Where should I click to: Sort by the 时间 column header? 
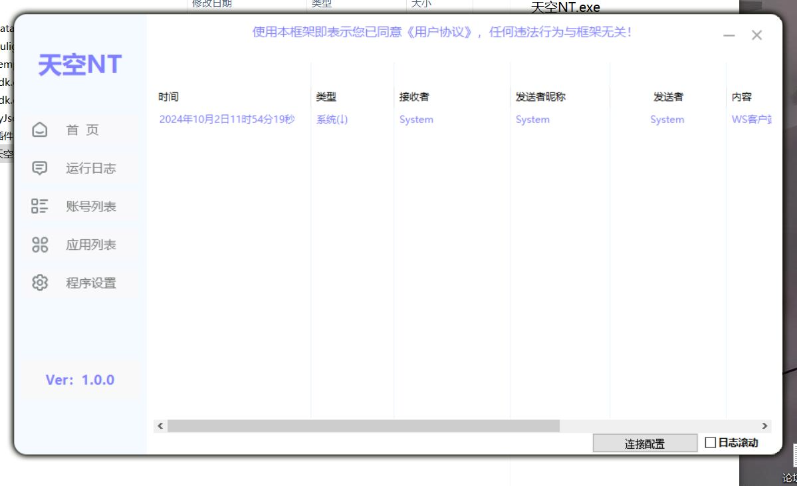169,97
